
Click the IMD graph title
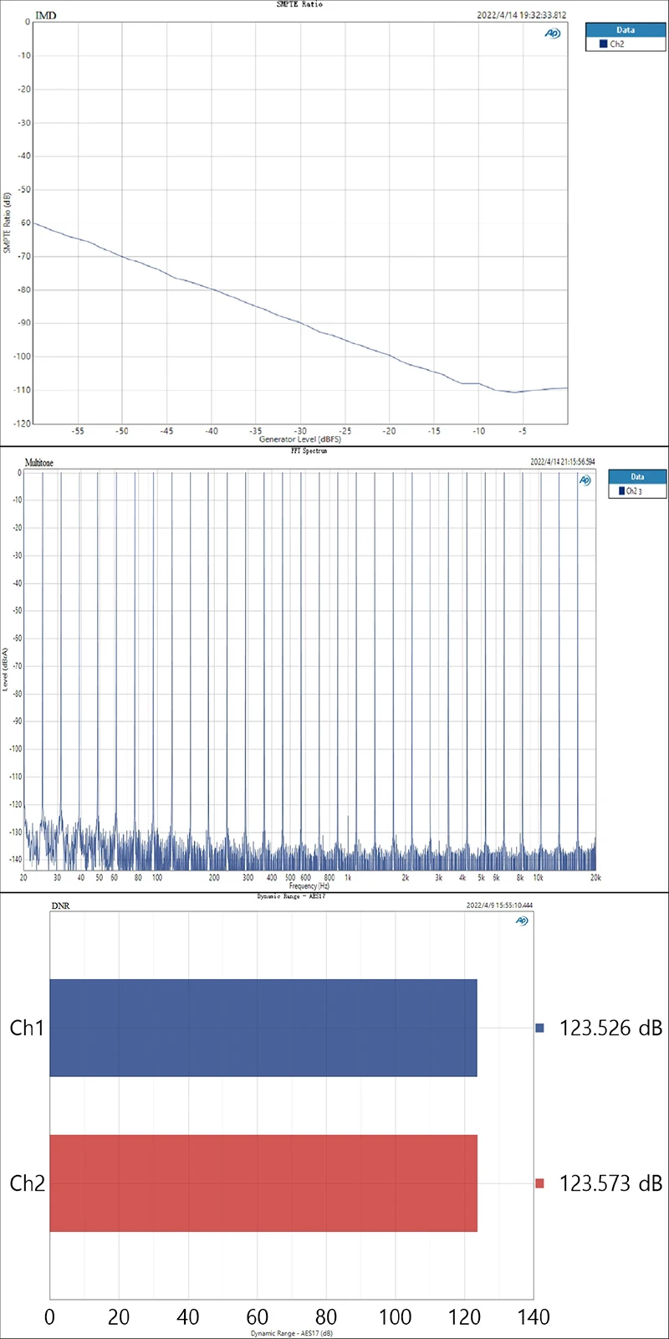click(46, 15)
